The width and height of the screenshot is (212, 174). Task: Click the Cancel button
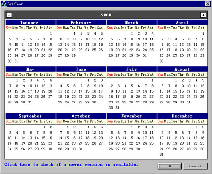[195, 166]
